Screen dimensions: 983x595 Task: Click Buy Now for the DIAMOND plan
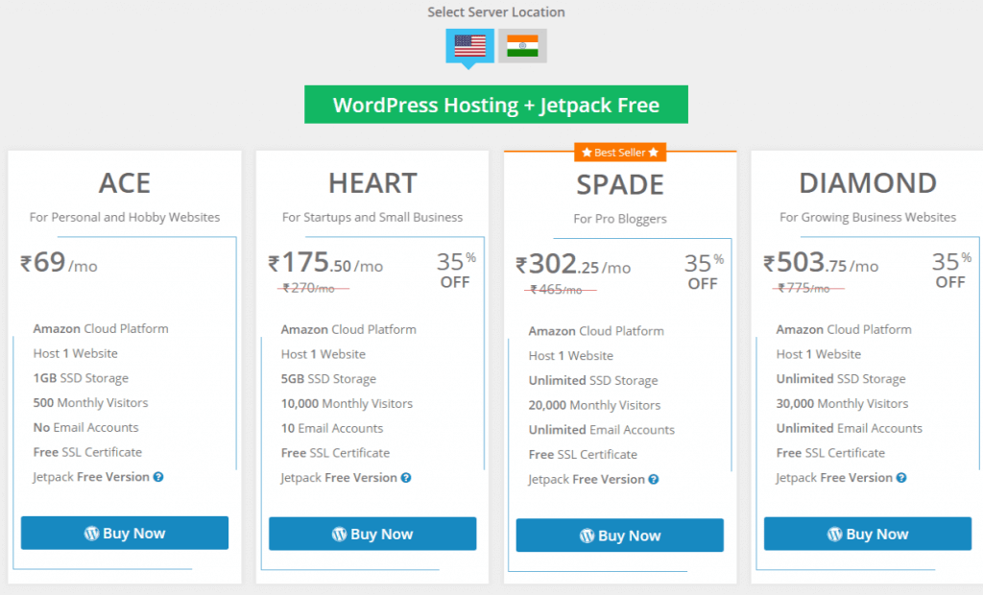point(868,534)
